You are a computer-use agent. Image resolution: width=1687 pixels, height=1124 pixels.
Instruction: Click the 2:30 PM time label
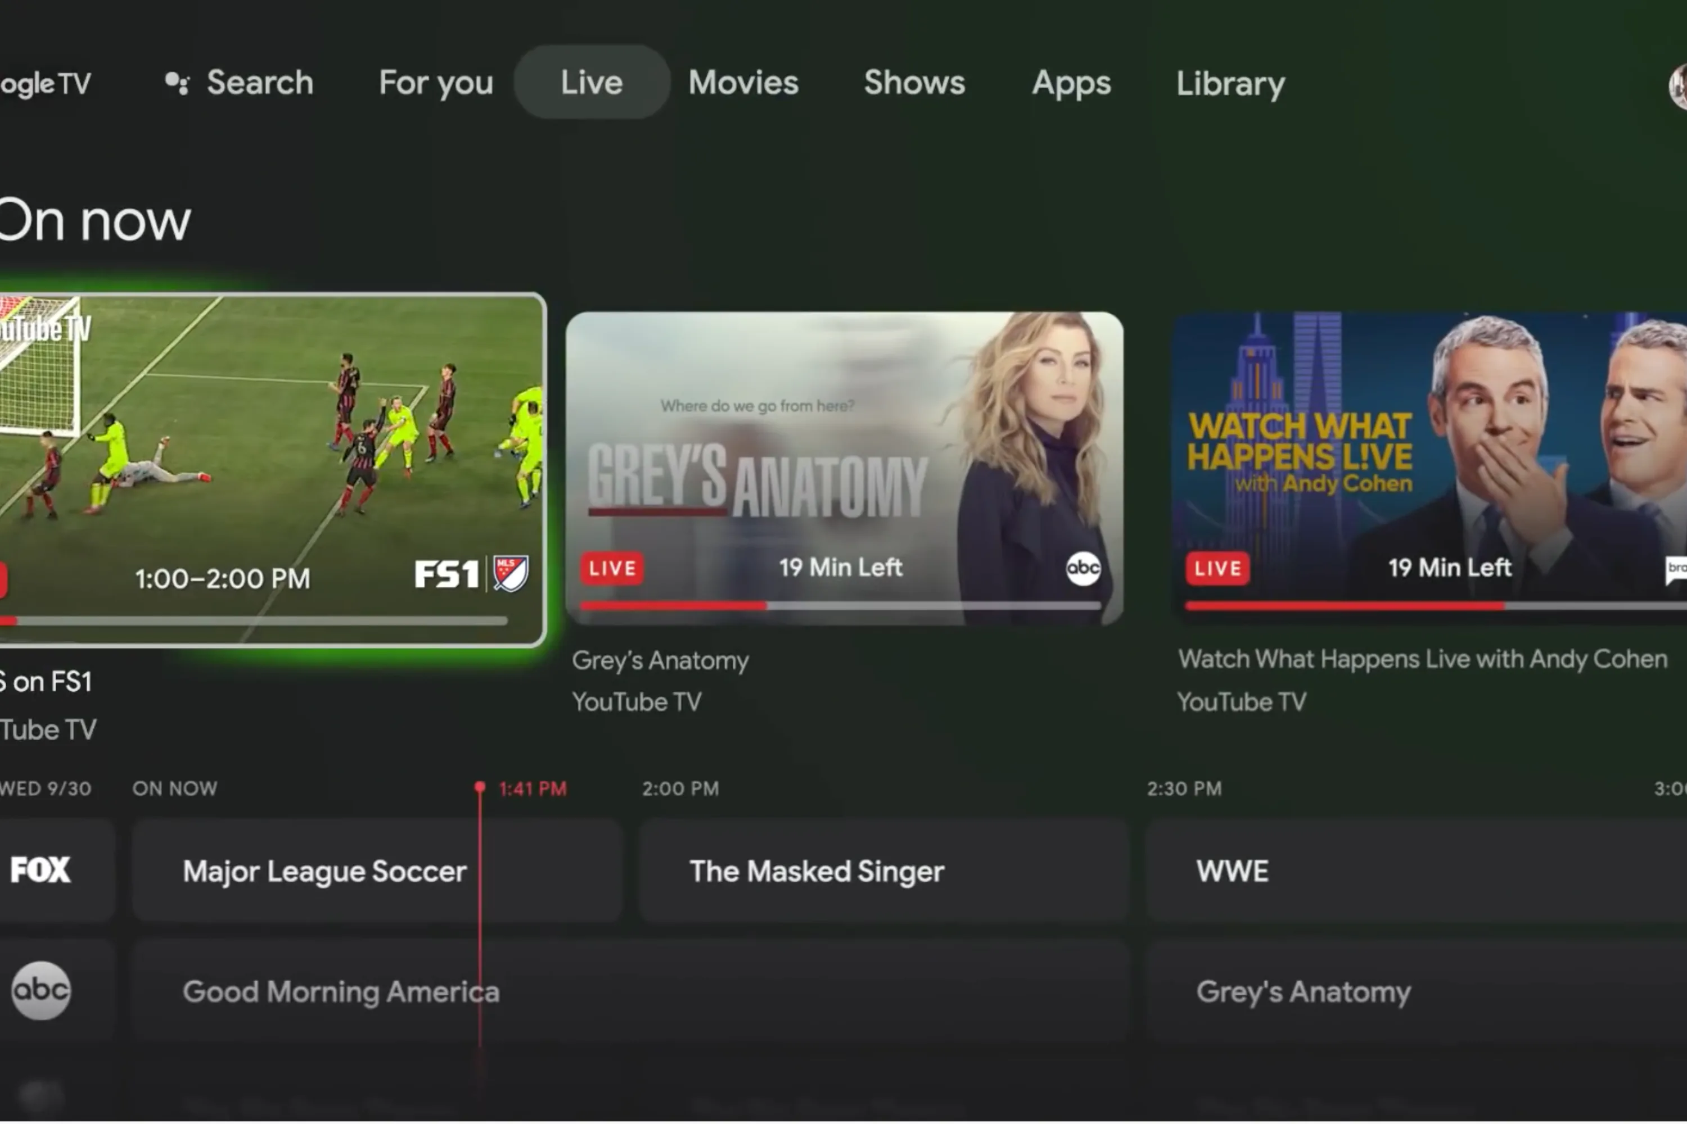pos(1184,788)
